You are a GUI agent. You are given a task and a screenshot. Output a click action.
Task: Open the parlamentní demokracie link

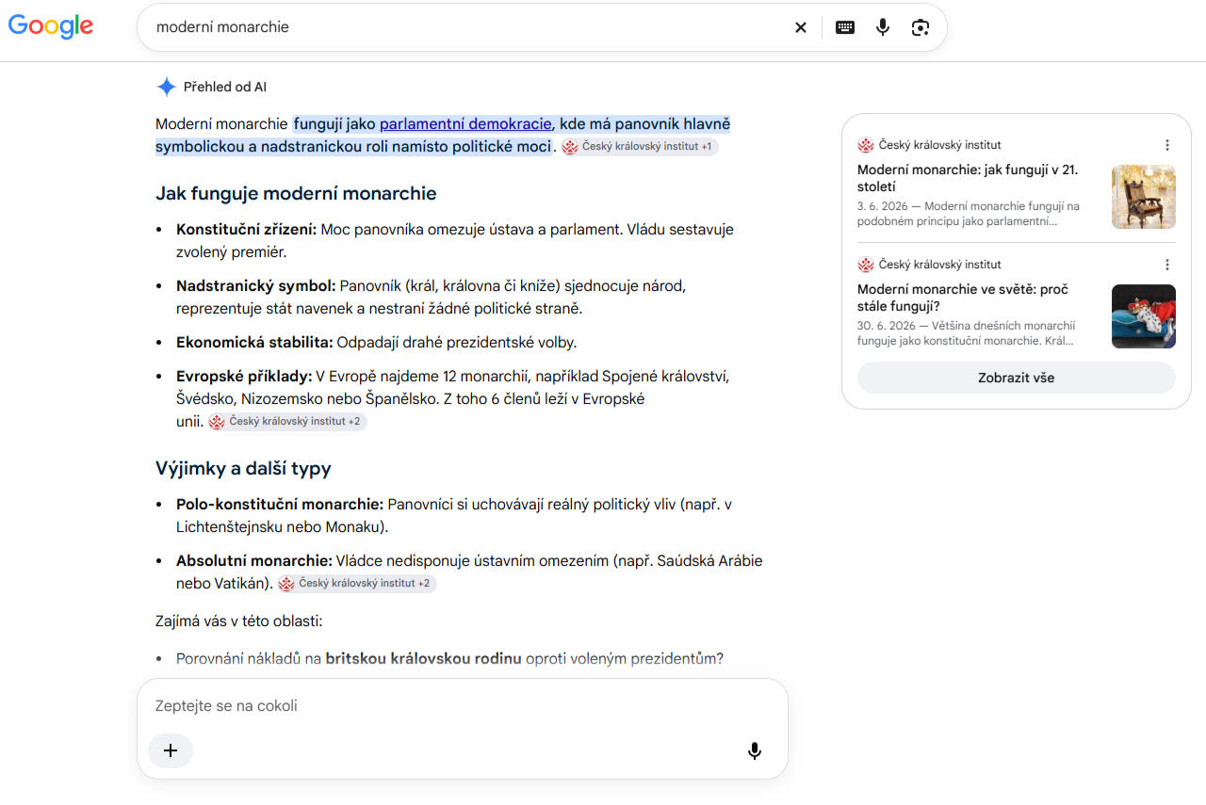[465, 123]
